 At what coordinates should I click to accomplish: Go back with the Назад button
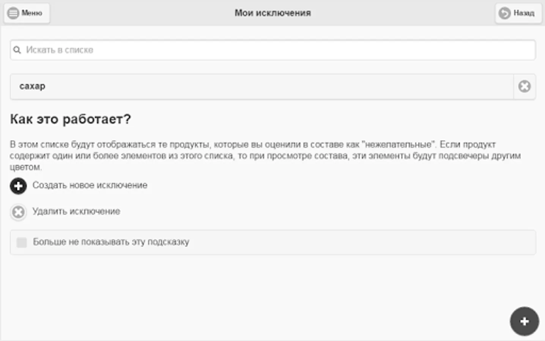click(x=518, y=13)
